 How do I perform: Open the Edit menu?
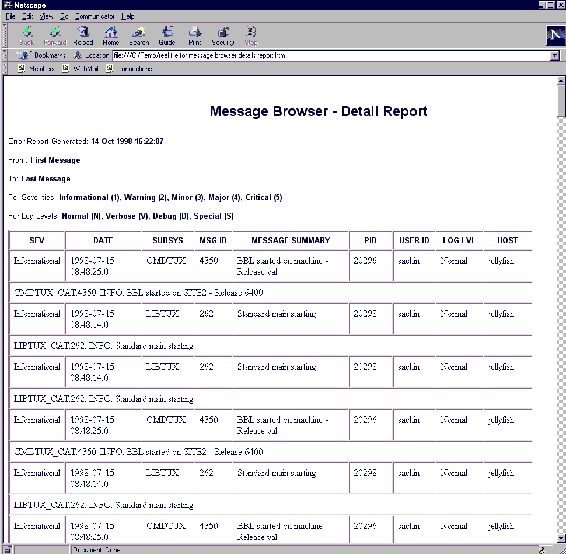pos(27,16)
